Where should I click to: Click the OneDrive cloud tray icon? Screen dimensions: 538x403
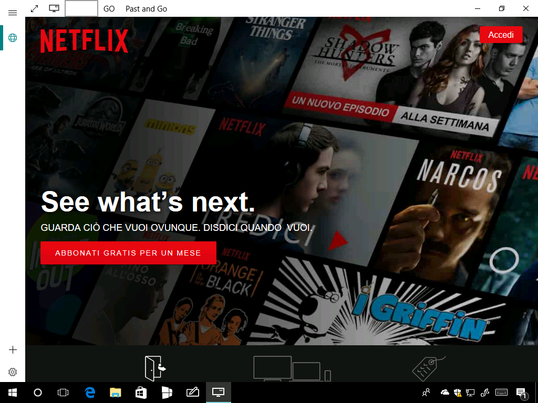click(x=444, y=393)
